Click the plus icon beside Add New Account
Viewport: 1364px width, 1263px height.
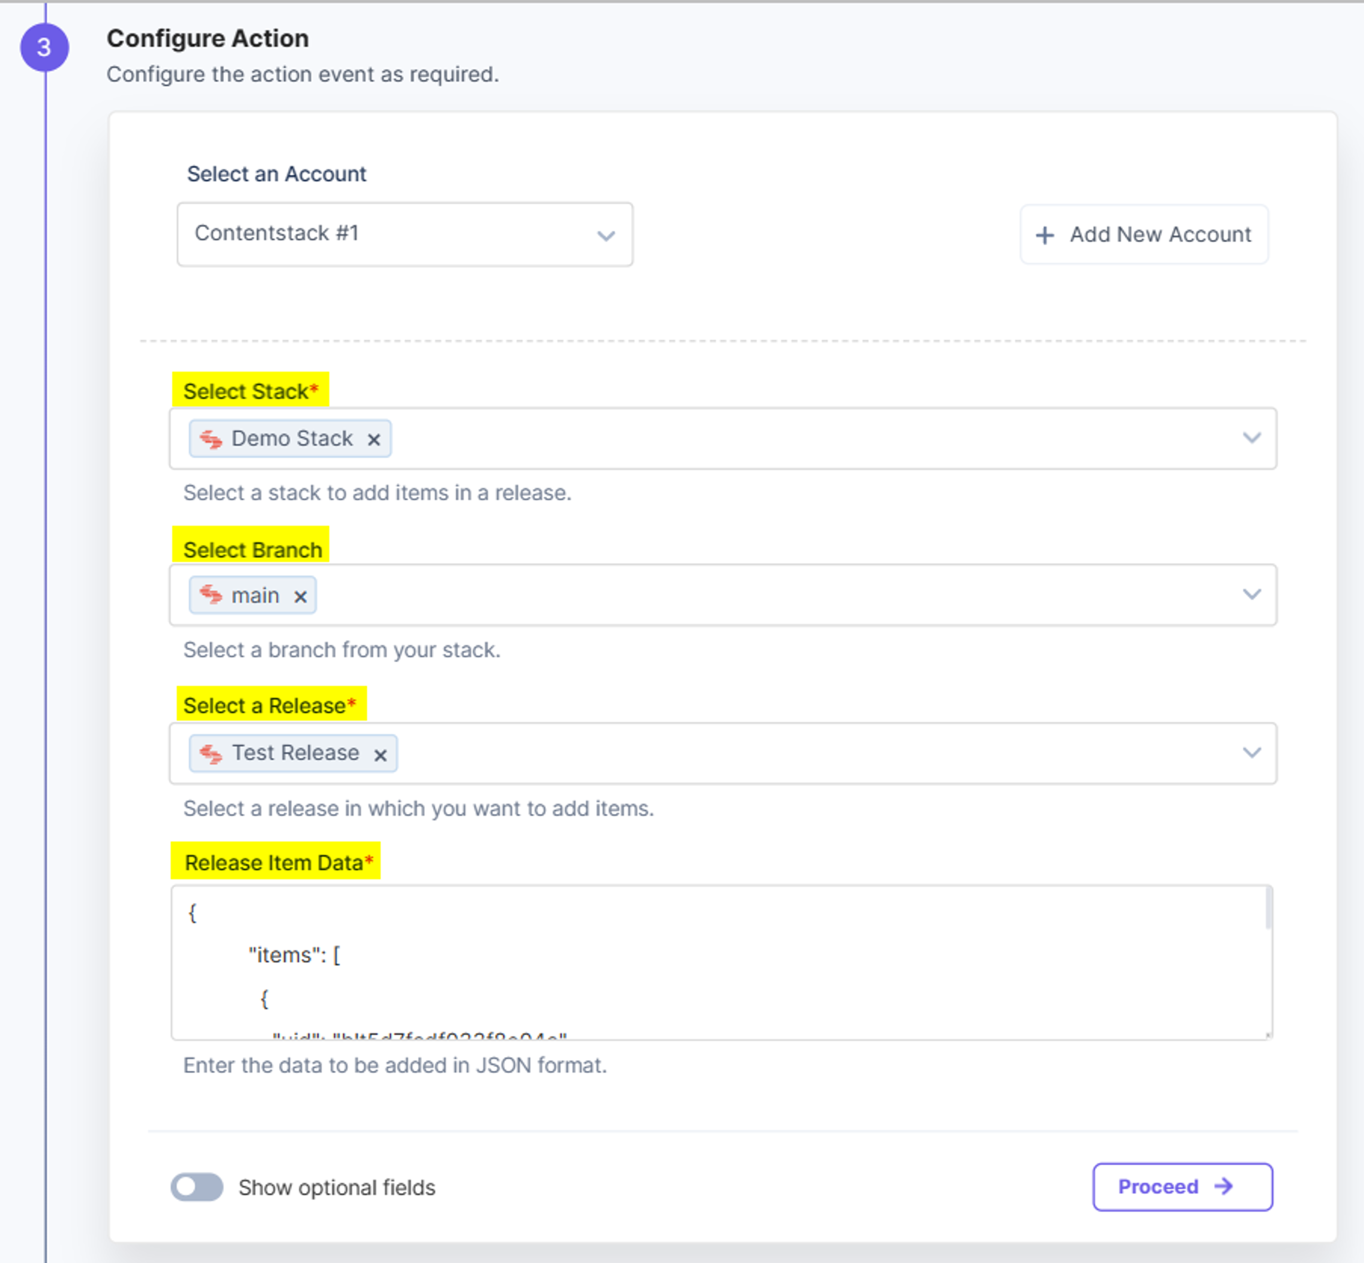coord(1044,236)
